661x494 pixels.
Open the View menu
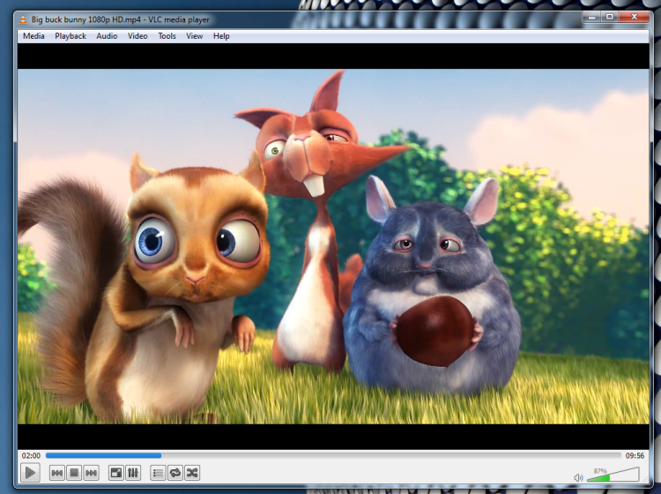pyautogui.click(x=194, y=36)
